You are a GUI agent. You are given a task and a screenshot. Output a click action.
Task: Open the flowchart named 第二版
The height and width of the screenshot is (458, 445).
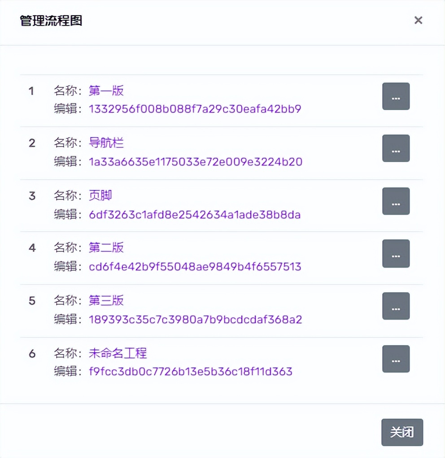click(x=106, y=248)
